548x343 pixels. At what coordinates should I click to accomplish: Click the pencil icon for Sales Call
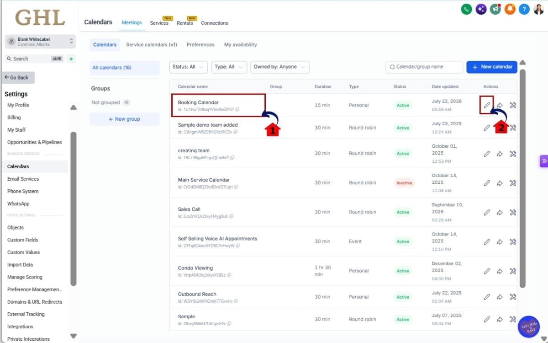coord(487,212)
